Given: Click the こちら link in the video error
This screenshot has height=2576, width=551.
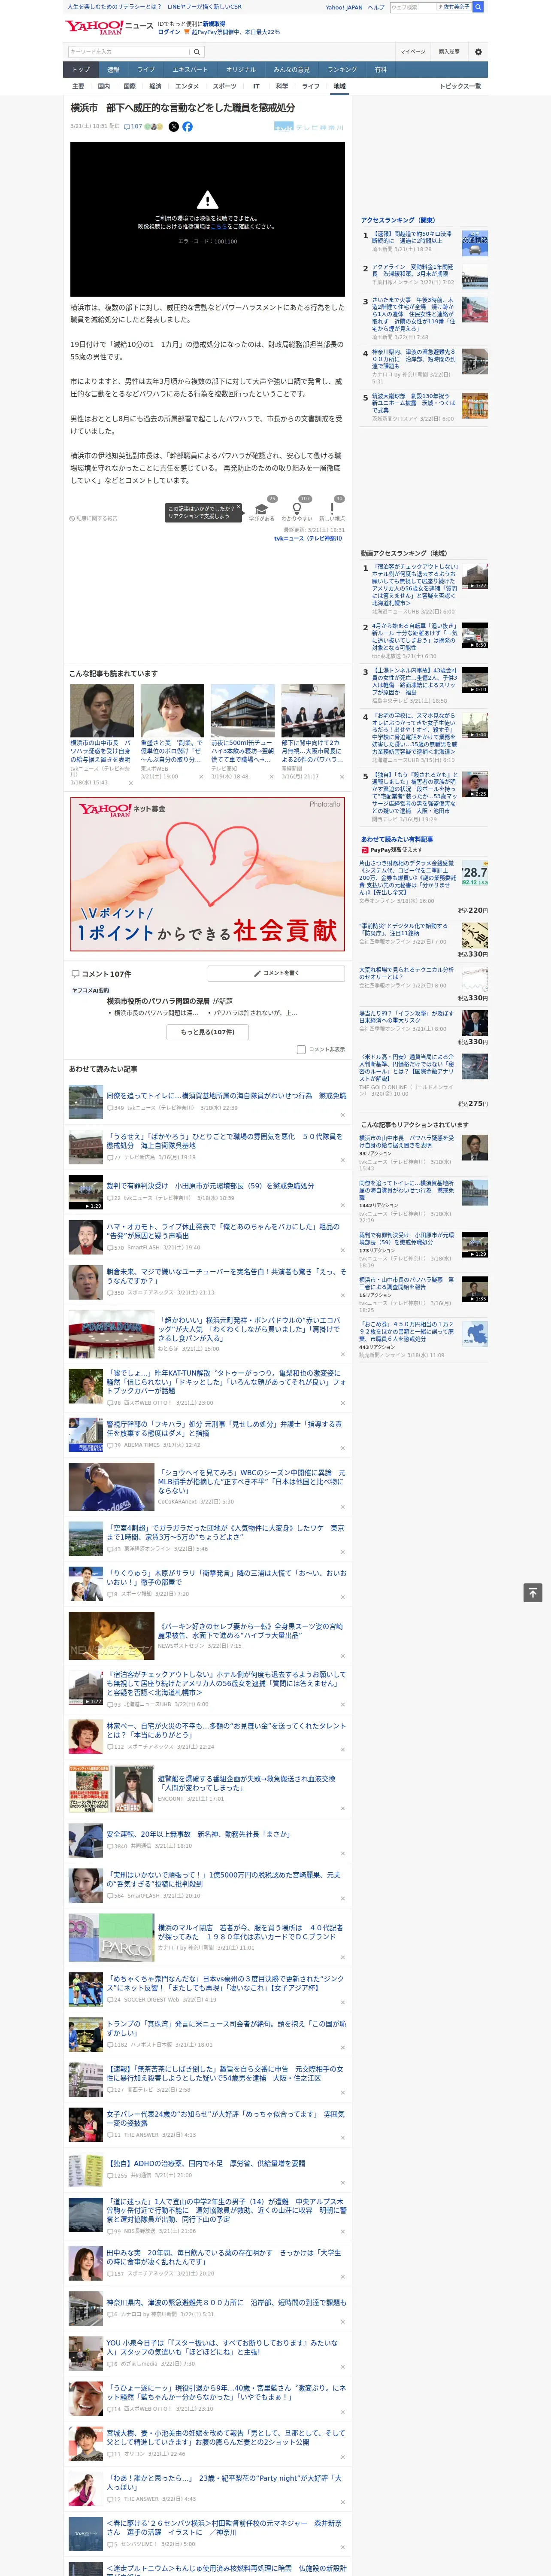Looking at the screenshot, I should [218, 227].
